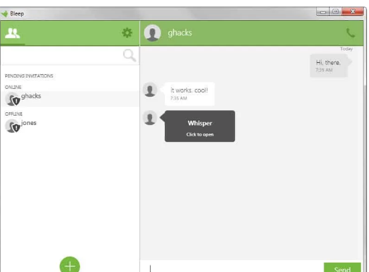Image resolution: width=369 pixels, height=272 pixels.
Task: Select the ghacks contact in the online list
Action: (x=70, y=99)
